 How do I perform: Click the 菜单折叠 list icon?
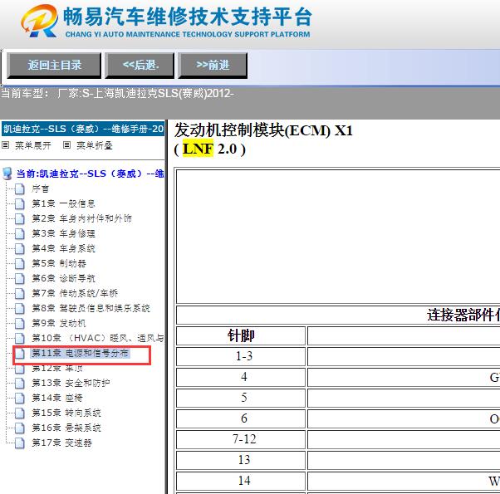click(66, 145)
